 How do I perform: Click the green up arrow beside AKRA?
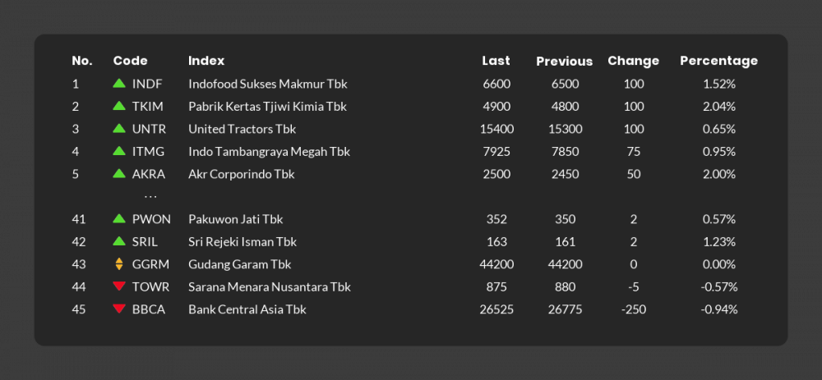pos(119,174)
